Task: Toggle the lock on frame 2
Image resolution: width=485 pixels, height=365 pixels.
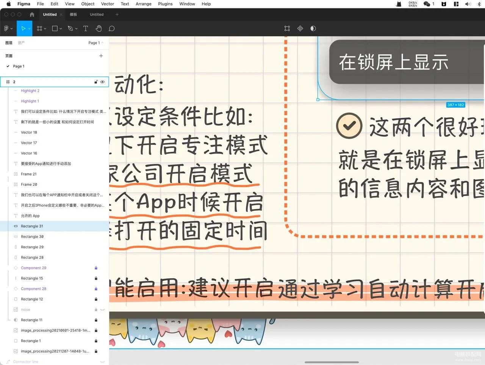Action: pos(96,82)
